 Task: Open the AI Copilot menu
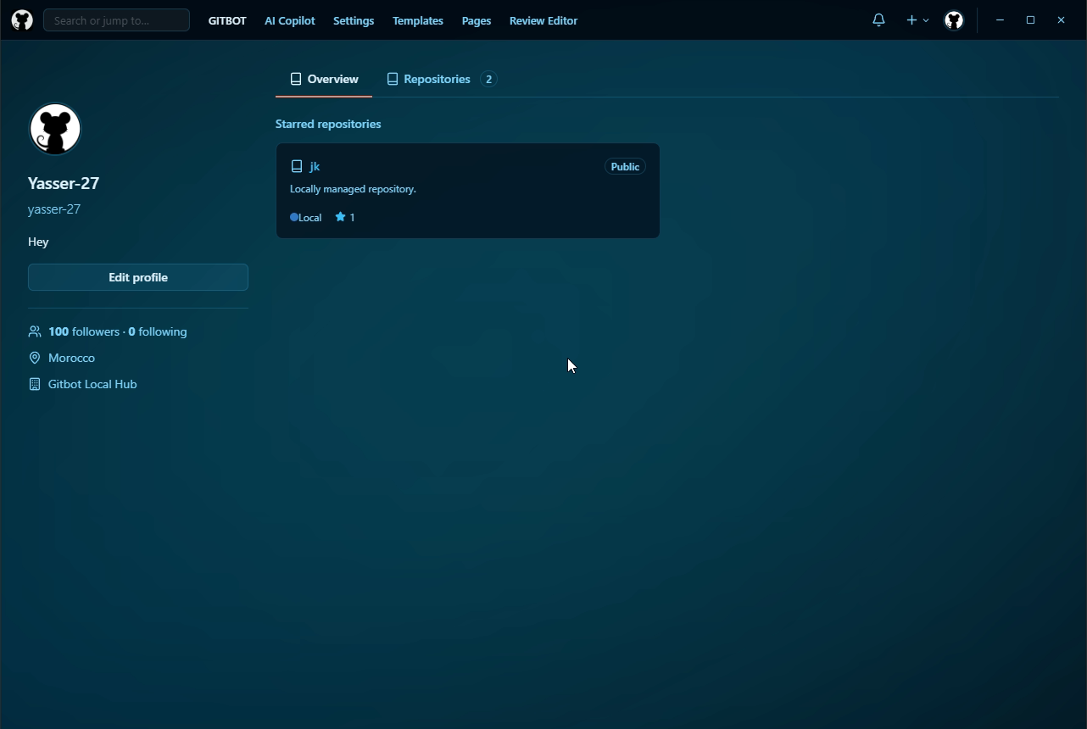tap(289, 20)
